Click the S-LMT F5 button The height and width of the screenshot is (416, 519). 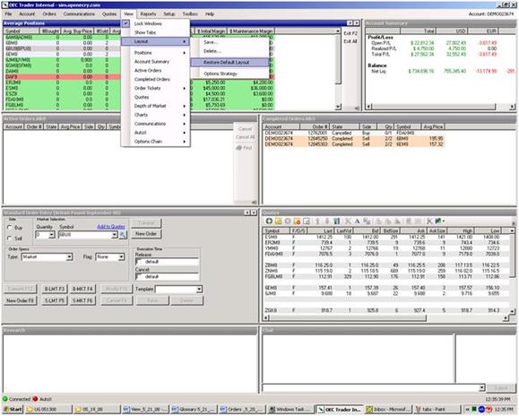tap(55, 300)
